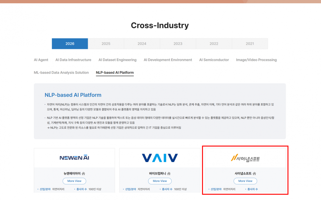Select the AI Agent category filter

[41, 60]
